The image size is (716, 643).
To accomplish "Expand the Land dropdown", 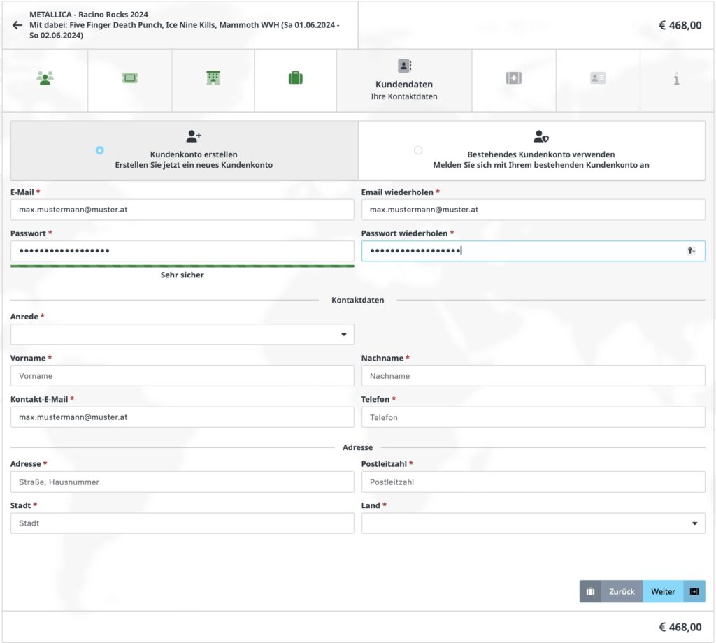I will [533, 523].
